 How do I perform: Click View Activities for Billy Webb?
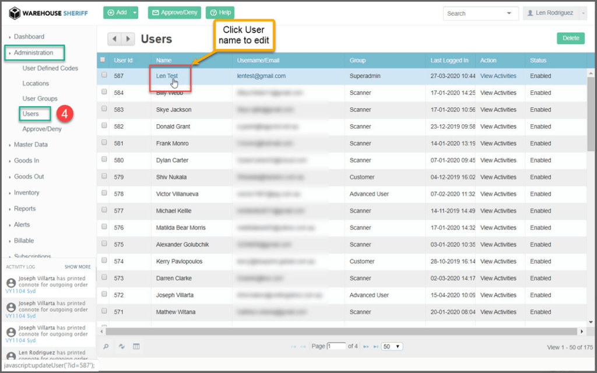pos(498,93)
